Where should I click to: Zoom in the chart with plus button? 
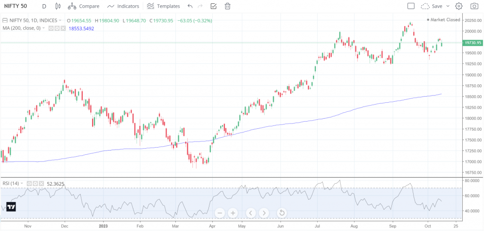(233, 213)
